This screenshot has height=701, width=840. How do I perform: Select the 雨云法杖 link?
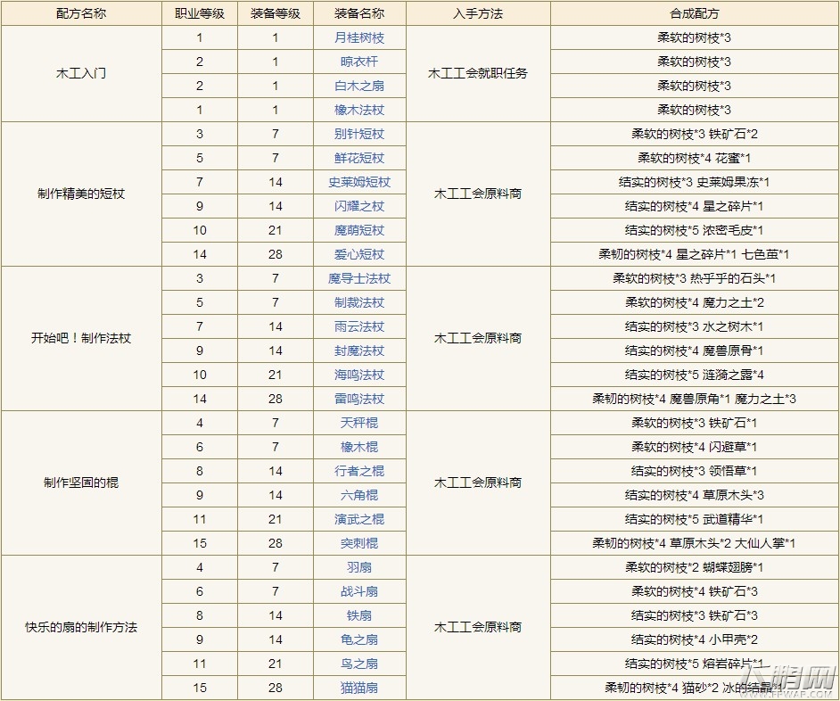coord(359,327)
